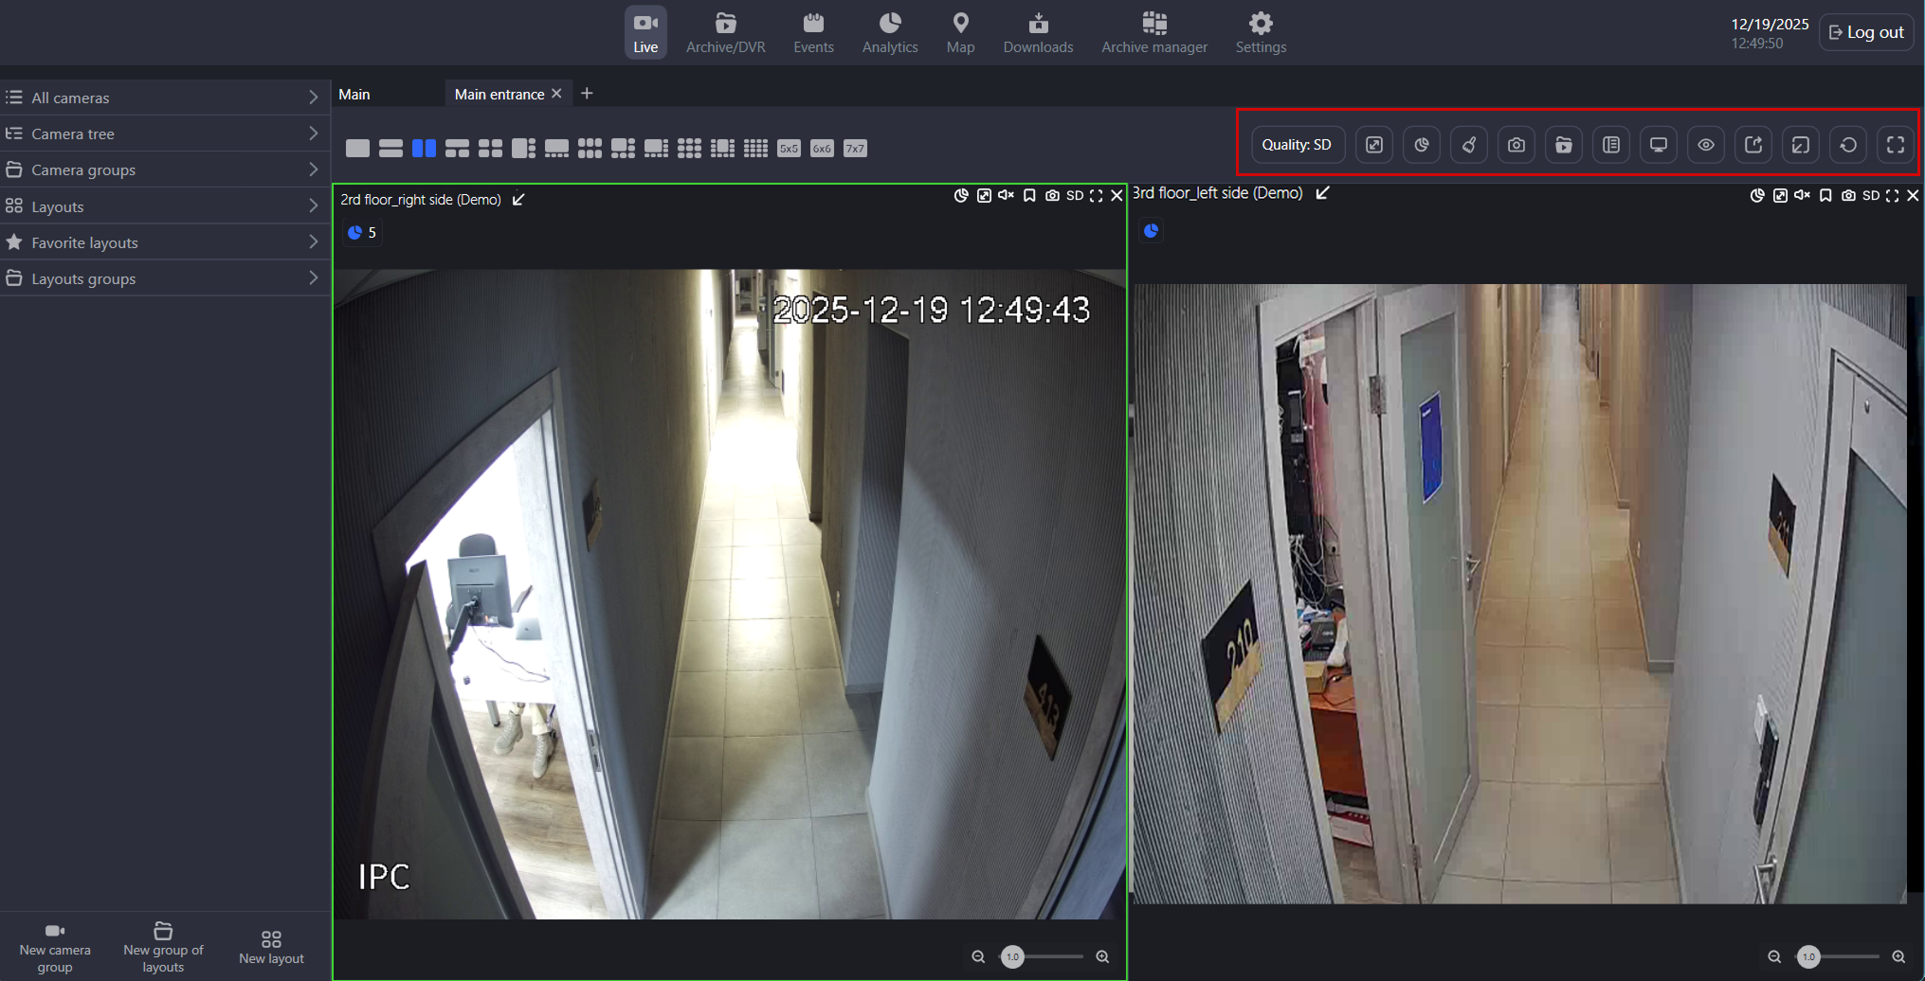The width and height of the screenshot is (1925, 981).
Task: Click the Log out button
Action: [1865, 32]
